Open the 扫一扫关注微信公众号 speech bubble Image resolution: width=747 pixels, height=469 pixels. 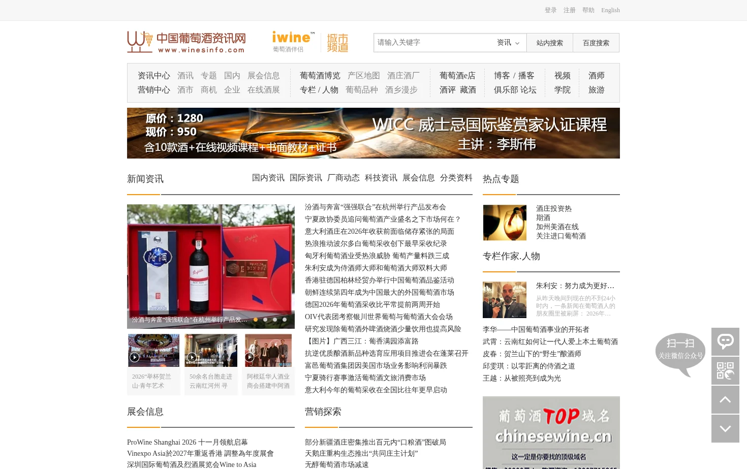pos(680,354)
